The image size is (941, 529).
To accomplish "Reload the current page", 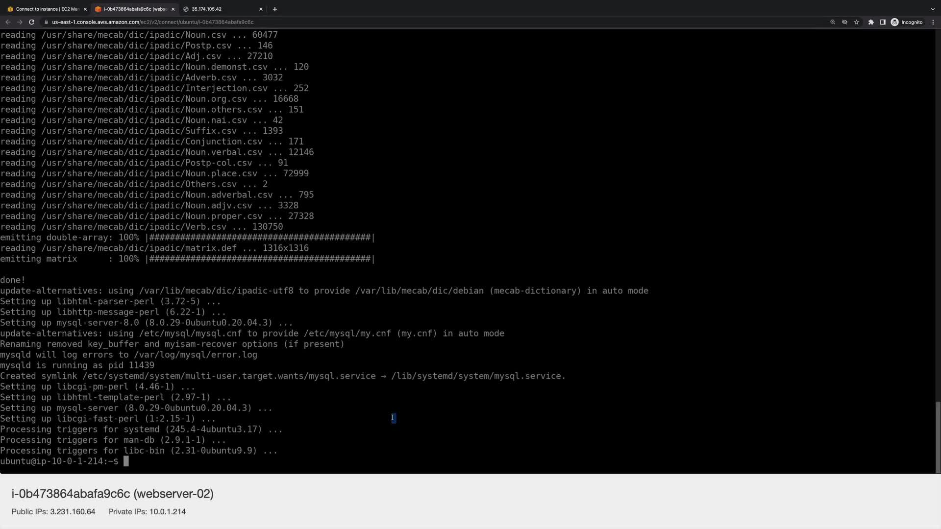I will pos(31,22).
